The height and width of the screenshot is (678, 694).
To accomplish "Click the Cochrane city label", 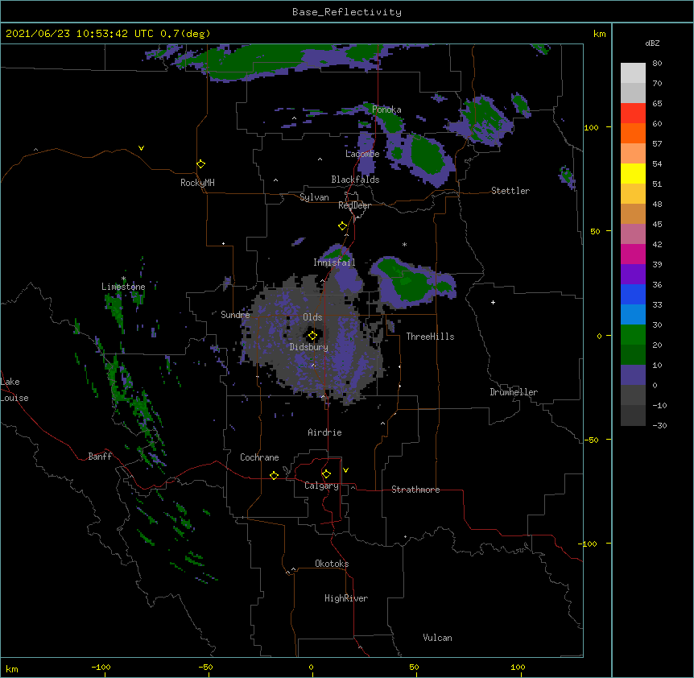I will pyautogui.click(x=259, y=457).
